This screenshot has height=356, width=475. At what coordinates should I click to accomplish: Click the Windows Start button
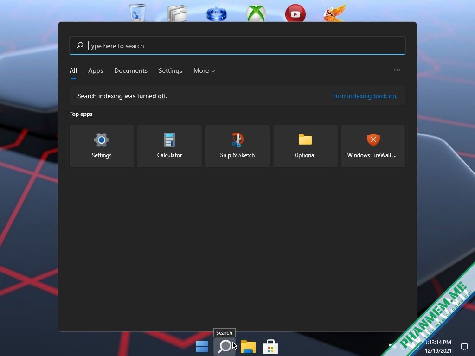202,346
